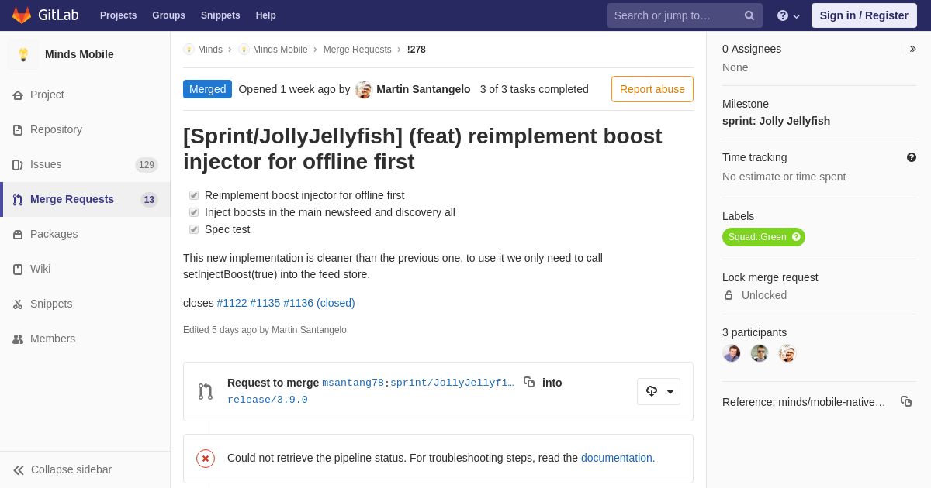This screenshot has width=931, height=488.
Task: Click the Time tracking help icon
Action: pyautogui.click(x=912, y=157)
